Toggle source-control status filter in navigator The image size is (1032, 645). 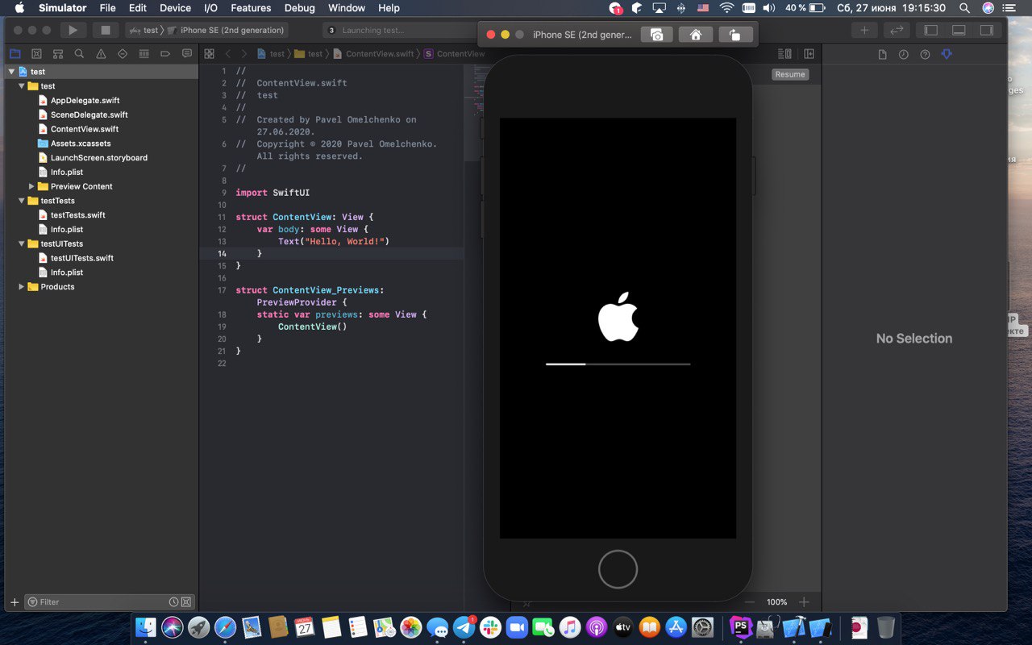tap(186, 601)
